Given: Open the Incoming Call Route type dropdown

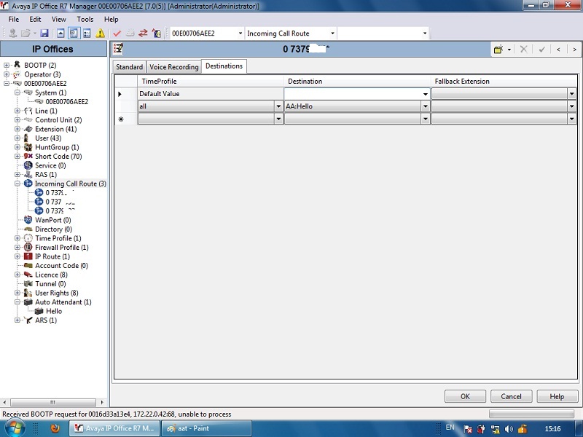Looking at the screenshot, I should [x=332, y=34].
